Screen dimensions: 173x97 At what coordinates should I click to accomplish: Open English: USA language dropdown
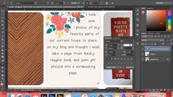(114, 67)
